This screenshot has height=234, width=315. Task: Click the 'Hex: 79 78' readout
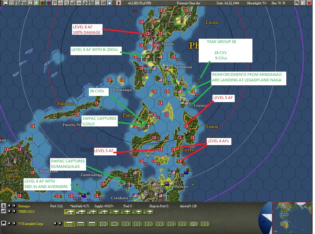click(278, 3)
